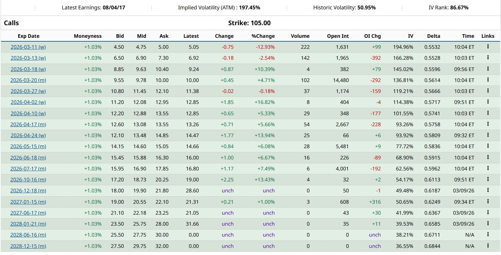Click kebab menu on 2027-06-17 row
Image resolution: width=501 pixels, height=255 pixels.
[488, 213]
